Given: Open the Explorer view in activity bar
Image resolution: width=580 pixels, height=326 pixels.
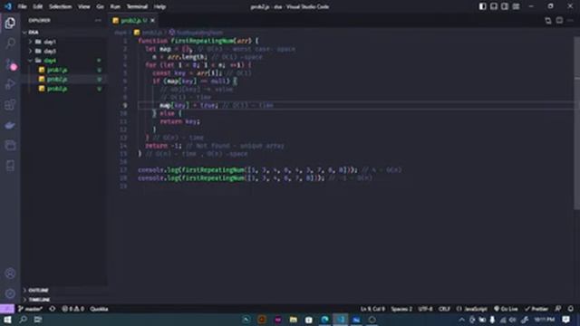Looking at the screenshot, I should coord(10,23).
